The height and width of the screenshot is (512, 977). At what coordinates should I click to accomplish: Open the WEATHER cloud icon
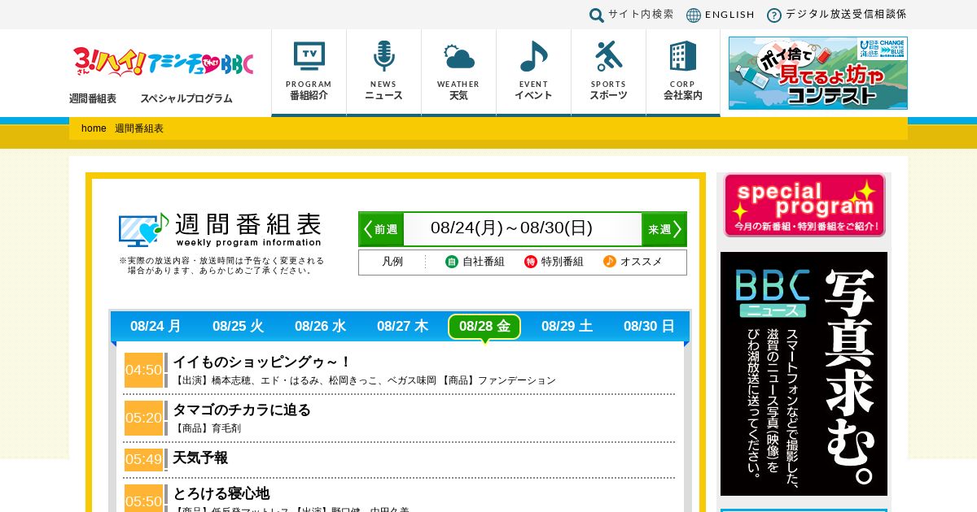(459, 57)
